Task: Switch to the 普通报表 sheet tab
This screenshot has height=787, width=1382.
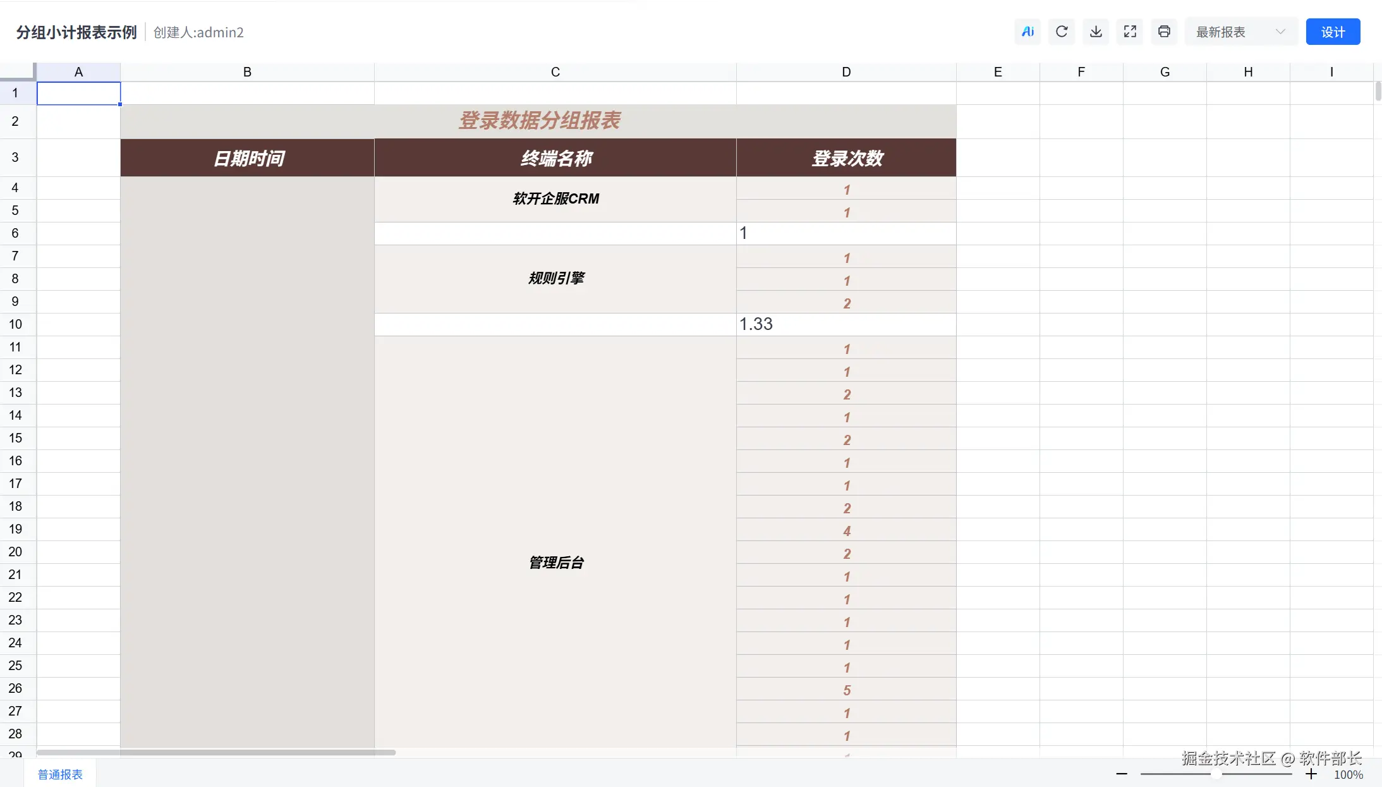Action: (x=60, y=774)
